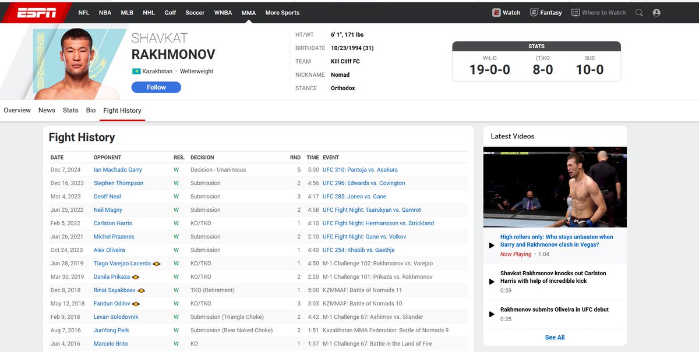The image size is (699, 352).
Task: Open opponent Stephen Thompson
Action: point(118,183)
